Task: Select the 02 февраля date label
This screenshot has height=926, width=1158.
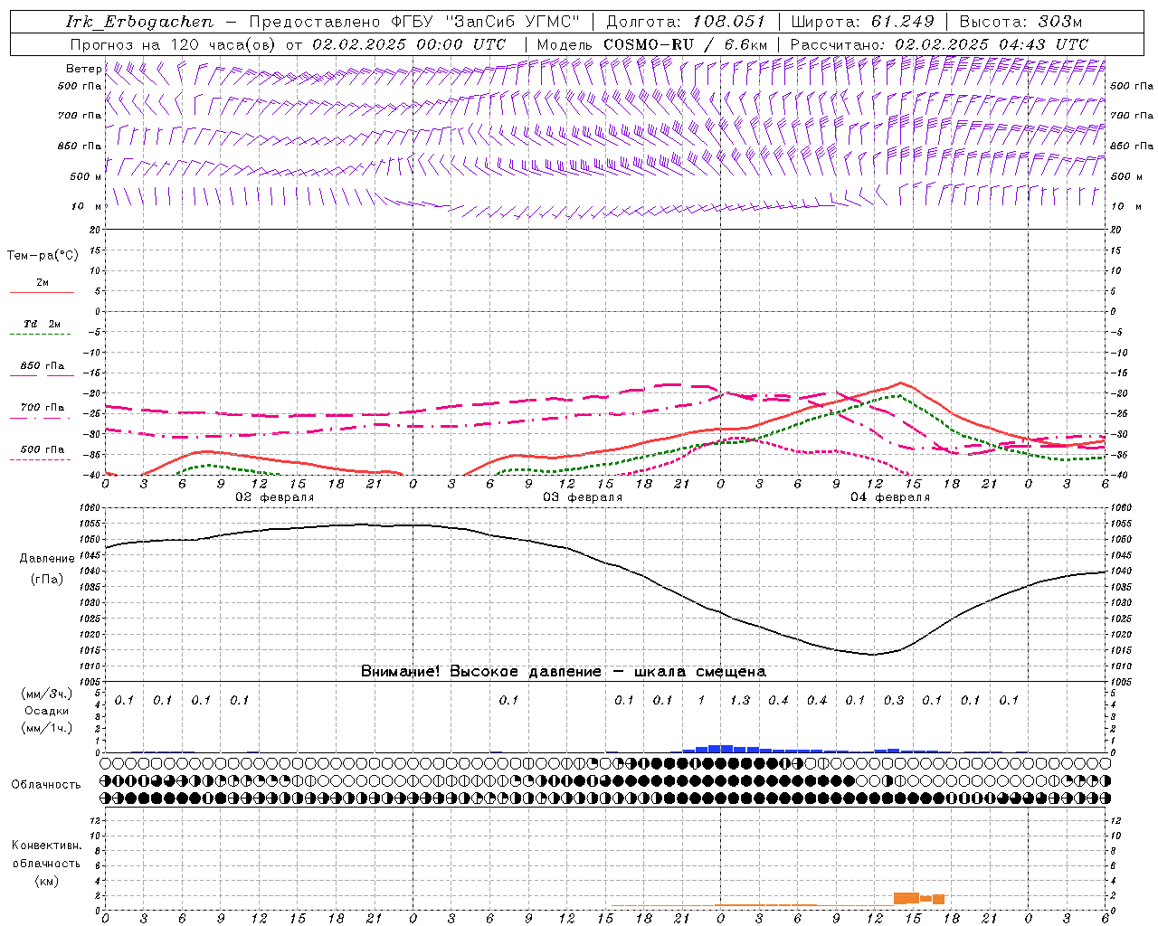Action: (275, 497)
